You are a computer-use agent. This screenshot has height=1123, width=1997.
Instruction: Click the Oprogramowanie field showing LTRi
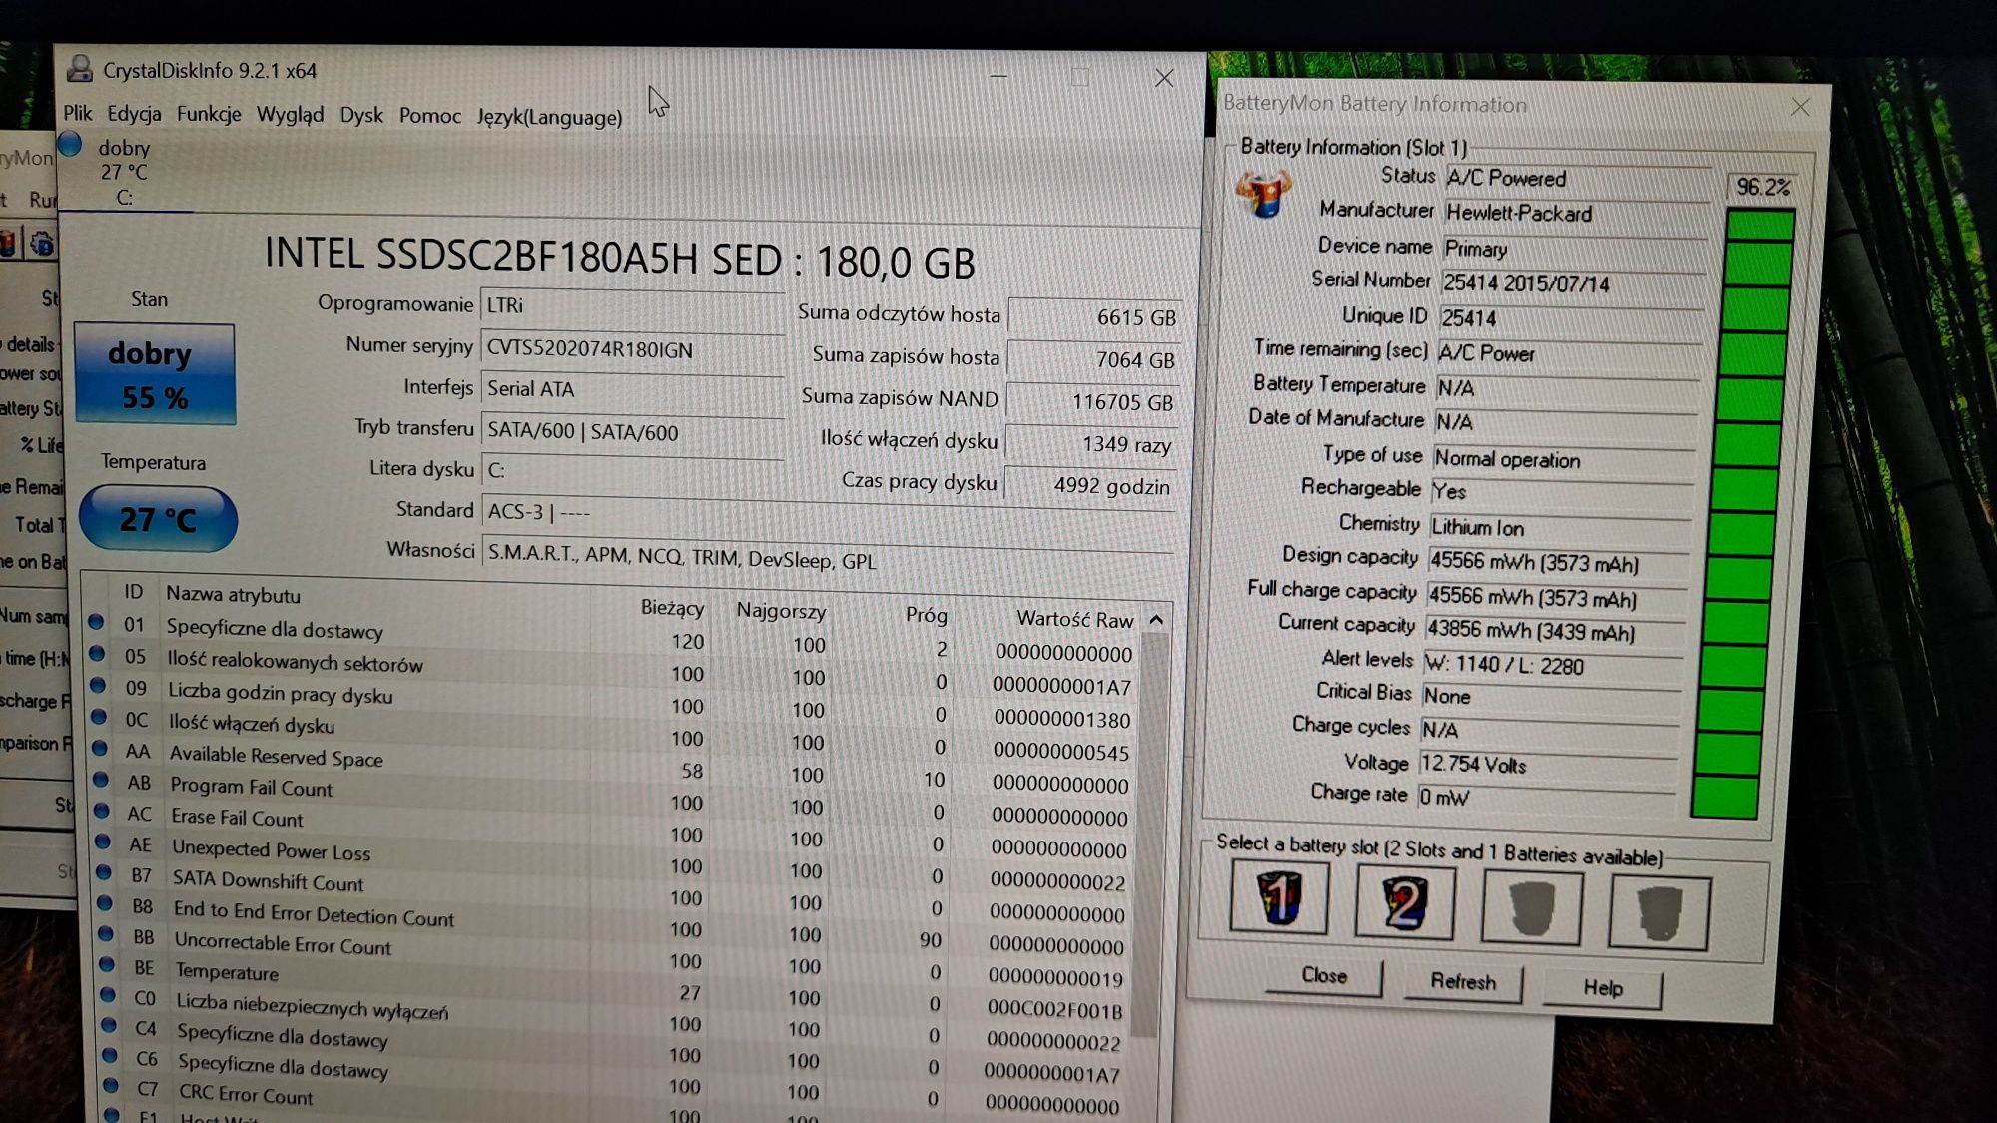[632, 306]
